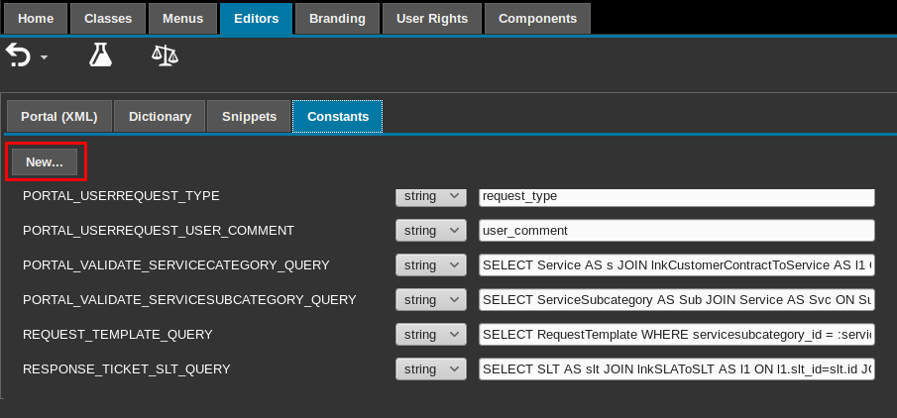Open type dropdown for PORTAL_USERREQUEST_TYPE
The height and width of the screenshot is (418, 897).
(430, 196)
